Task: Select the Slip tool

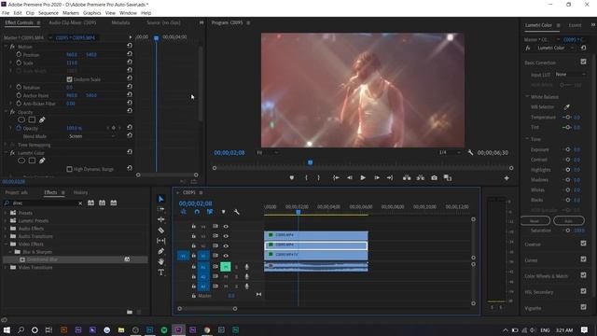Action: click(x=160, y=241)
